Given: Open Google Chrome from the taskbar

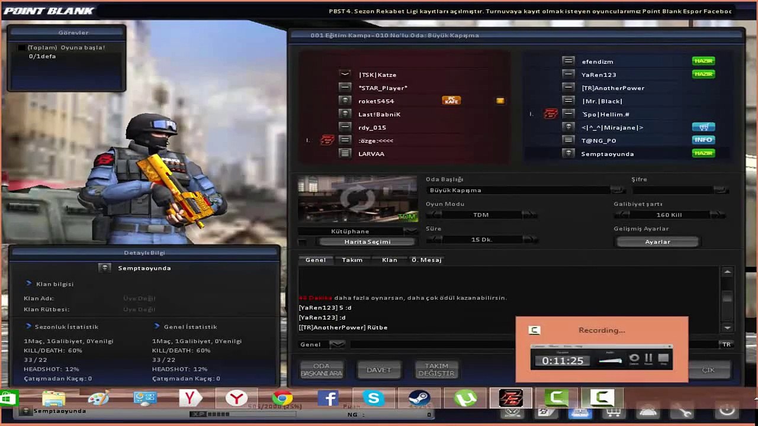Looking at the screenshot, I should [282, 398].
